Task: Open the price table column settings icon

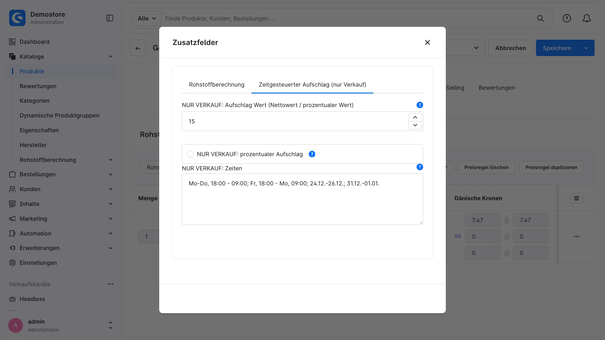Action: [576, 198]
